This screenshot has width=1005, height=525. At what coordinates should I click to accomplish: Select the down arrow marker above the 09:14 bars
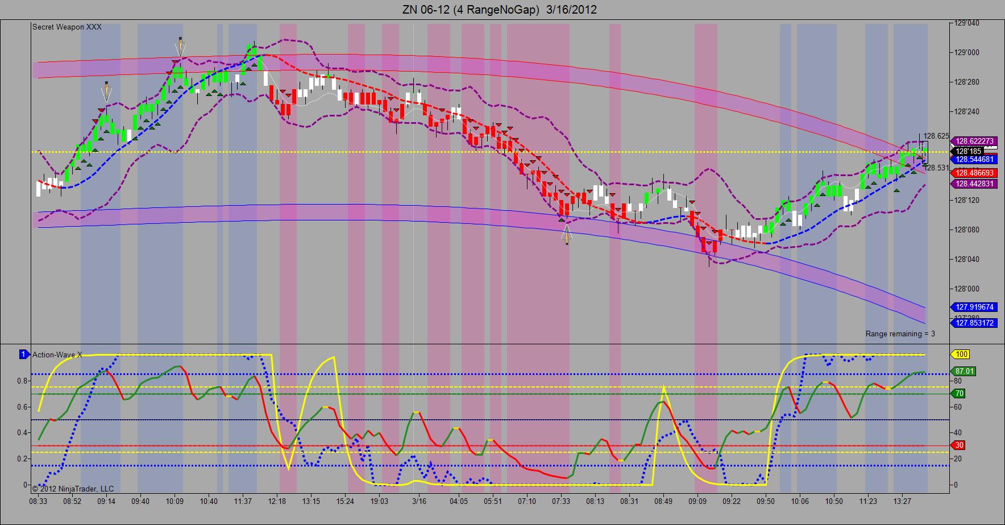coord(106,92)
